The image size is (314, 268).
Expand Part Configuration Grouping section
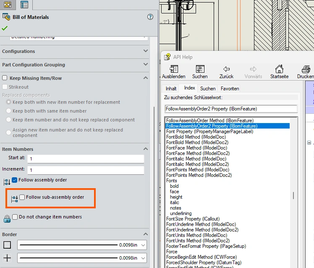[x=145, y=65]
